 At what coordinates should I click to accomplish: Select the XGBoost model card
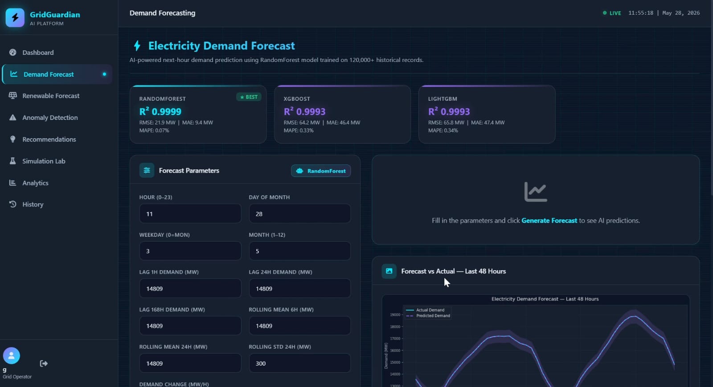coord(343,114)
